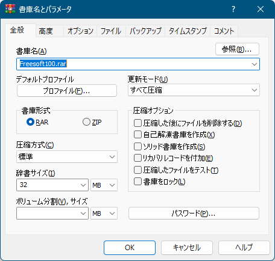Open the dictionary size MB unit dropdown
The width and height of the screenshot is (275, 261).
pyautogui.click(x=104, y=185)
